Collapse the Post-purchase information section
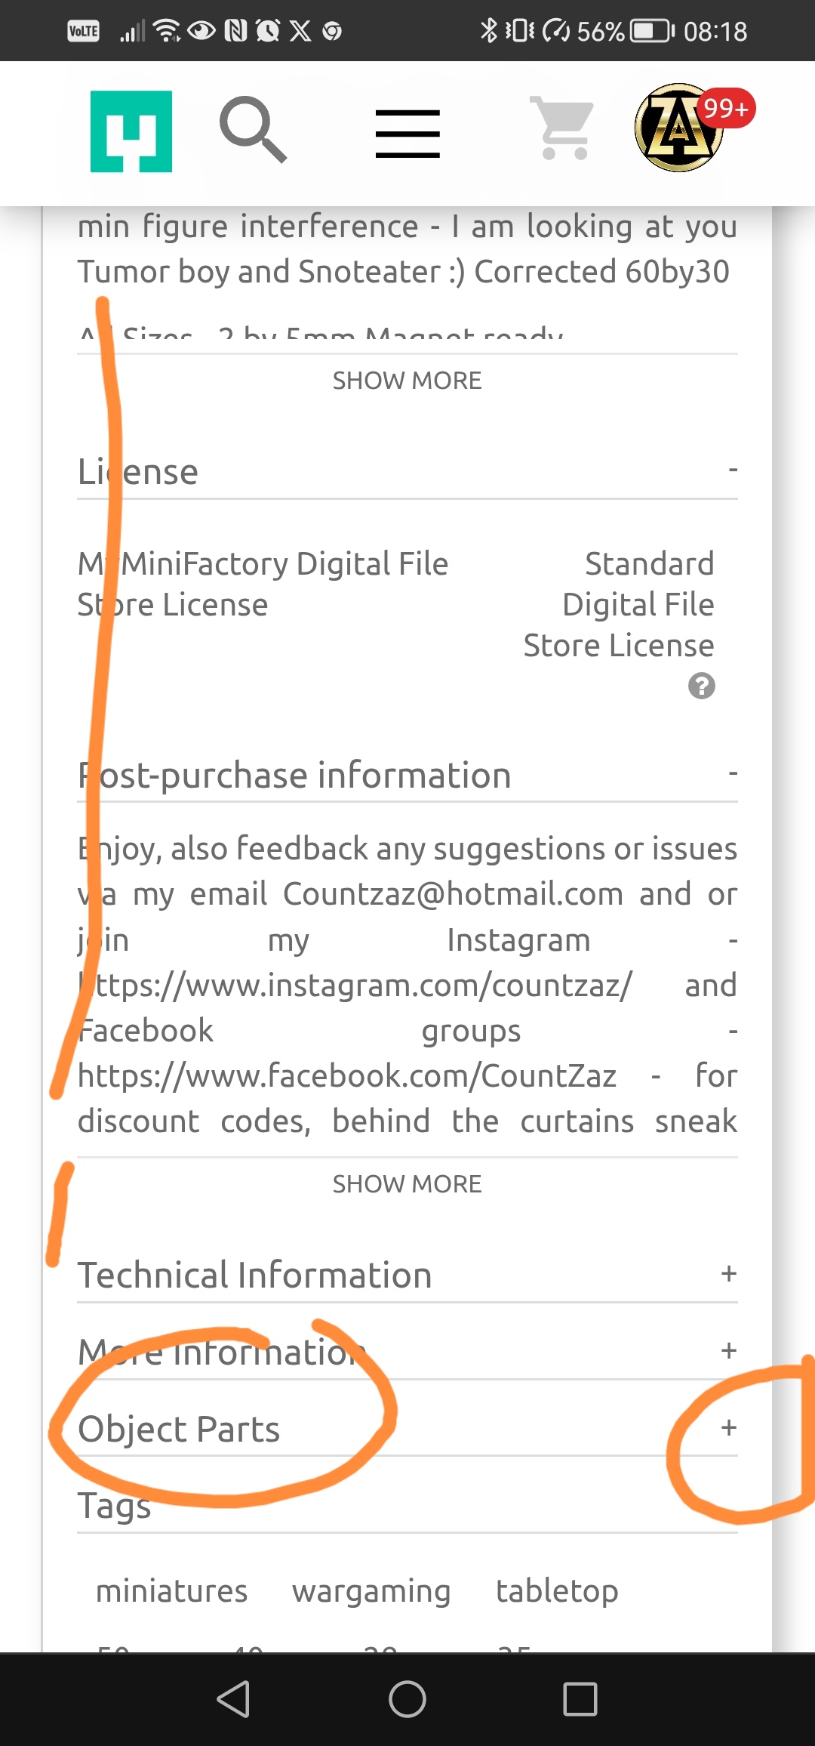 (732, 773)
